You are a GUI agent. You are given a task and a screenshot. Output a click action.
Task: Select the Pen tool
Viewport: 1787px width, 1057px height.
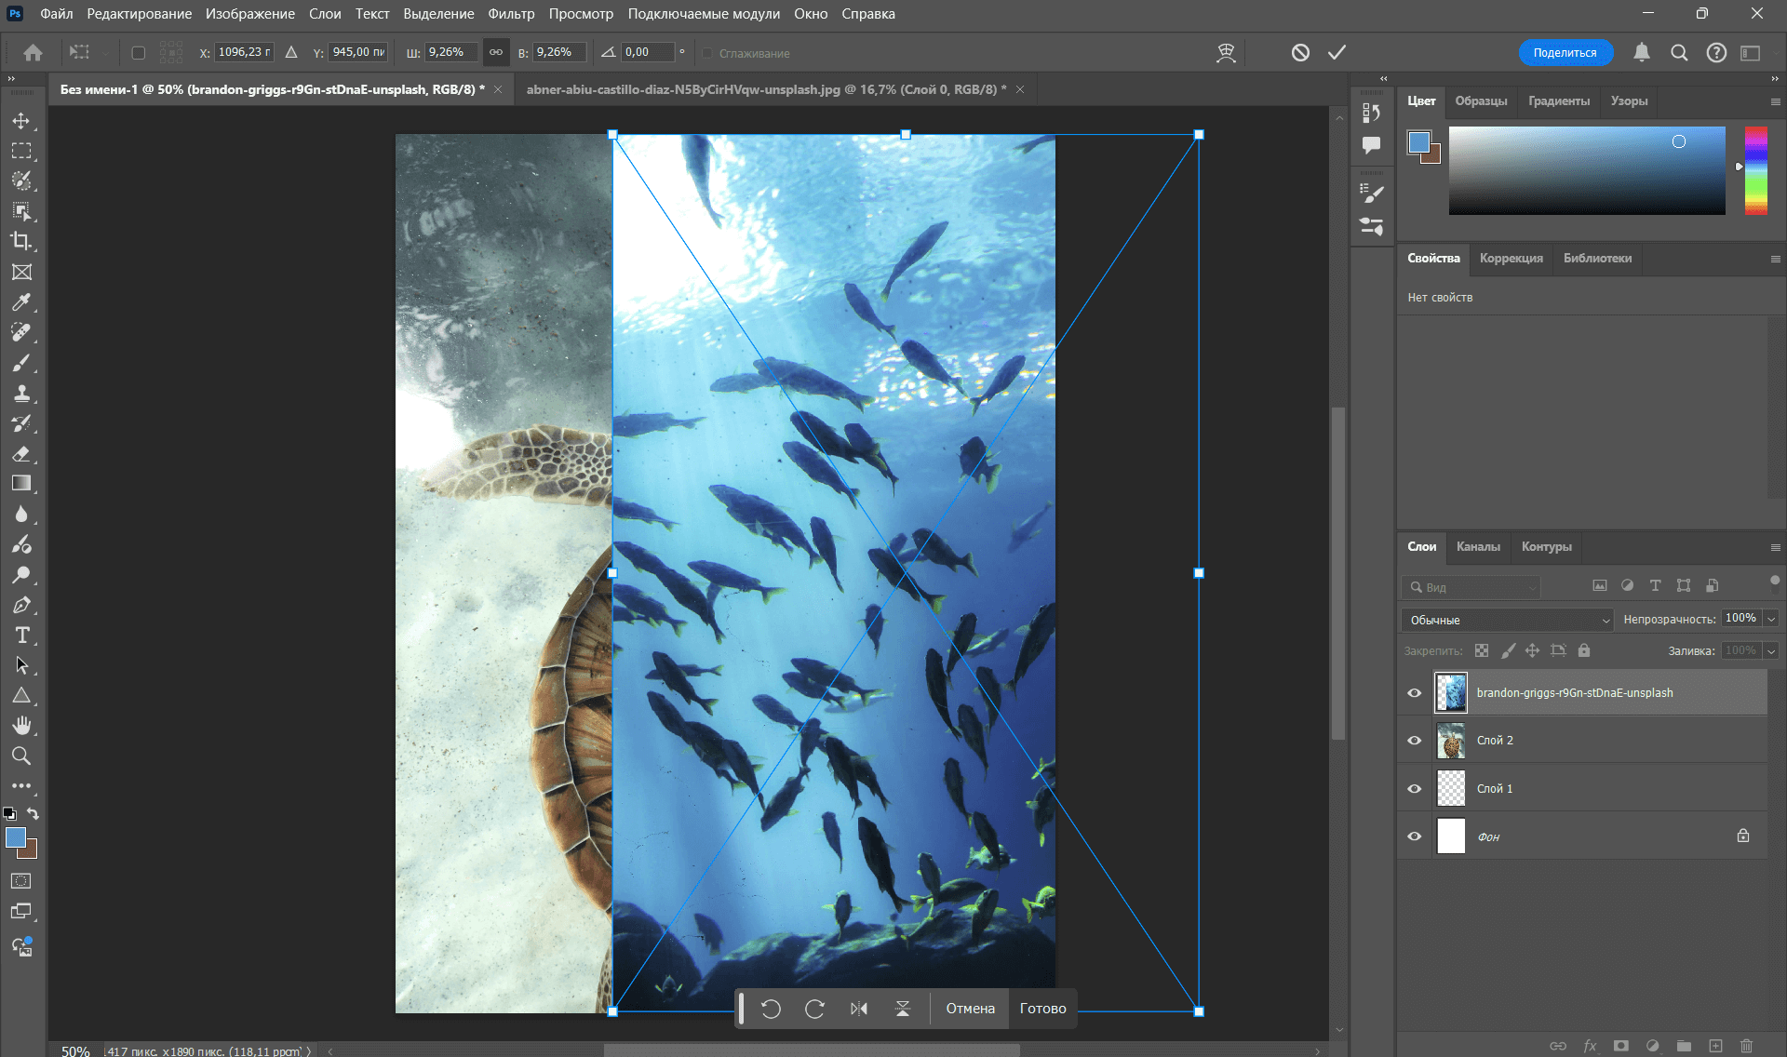(21, 605)
